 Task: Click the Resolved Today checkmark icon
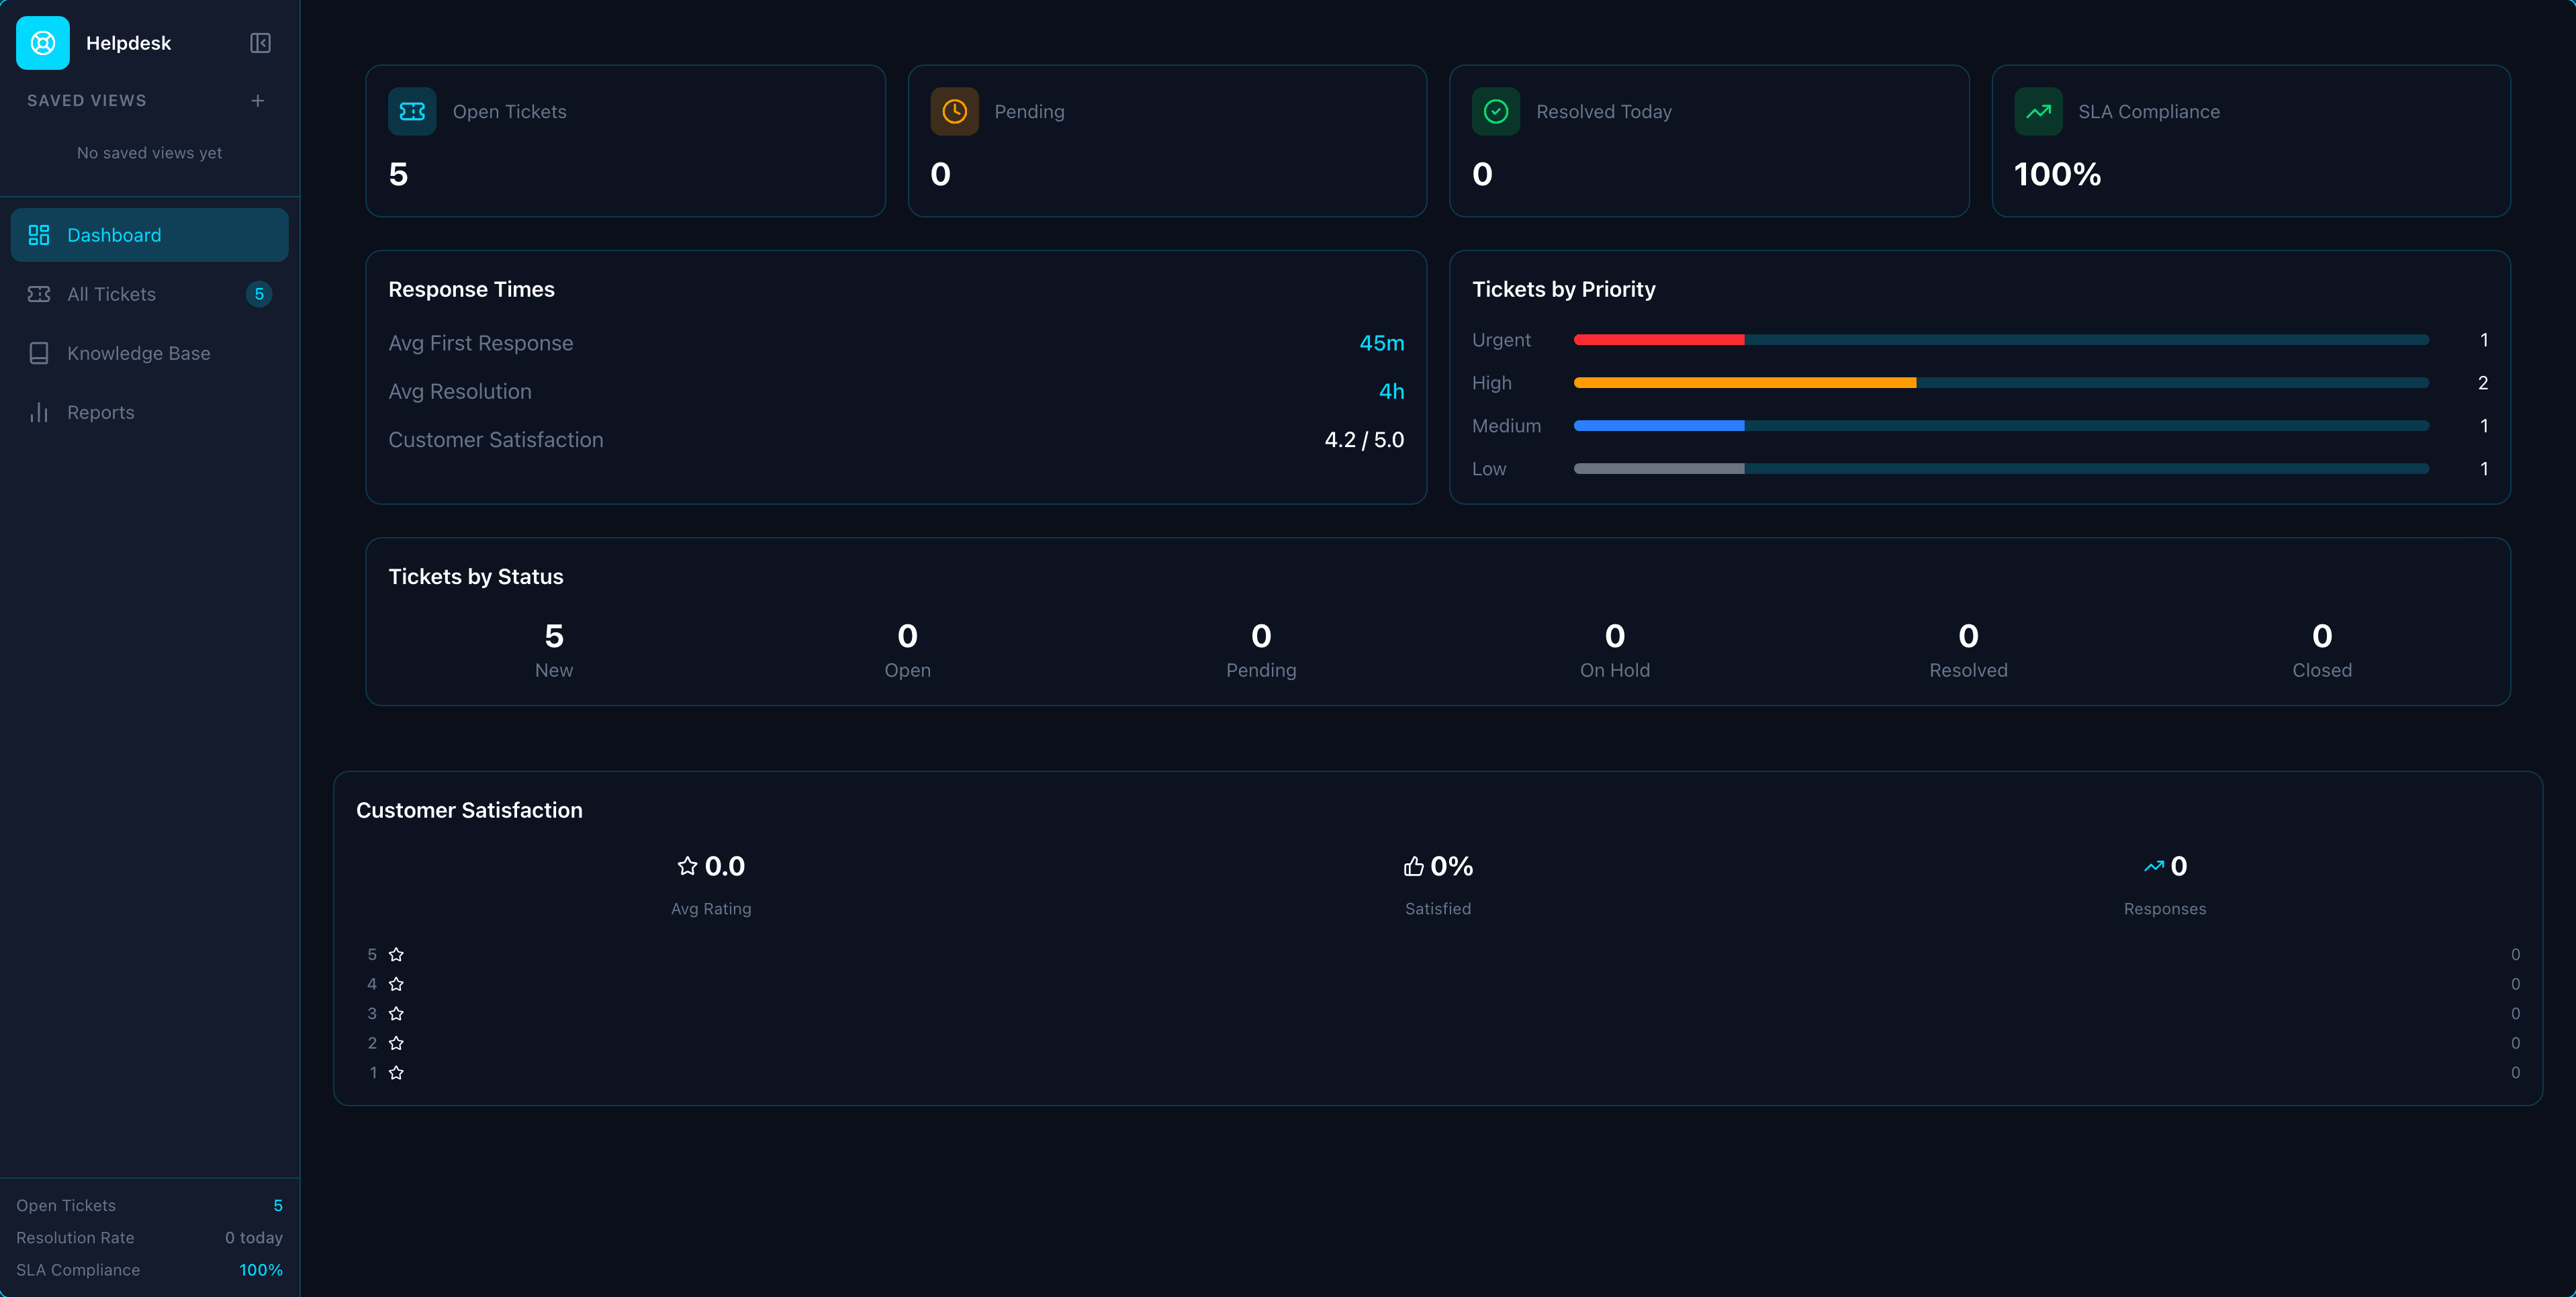pyautogui.click(x=1495, y=111)
